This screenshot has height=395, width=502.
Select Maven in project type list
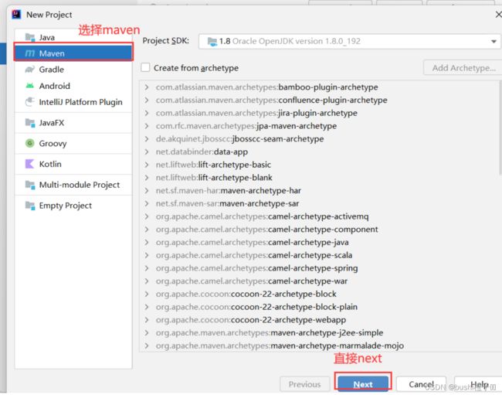73,53
